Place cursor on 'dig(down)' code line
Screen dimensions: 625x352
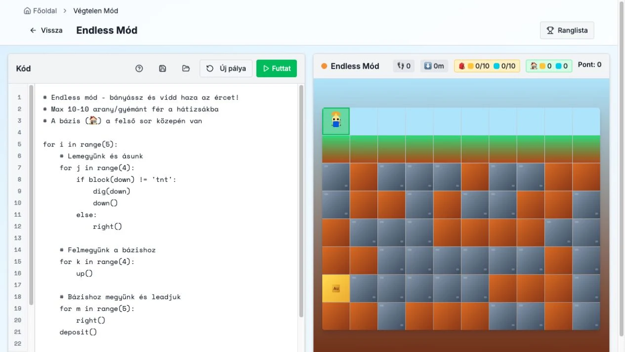point(112,191)
